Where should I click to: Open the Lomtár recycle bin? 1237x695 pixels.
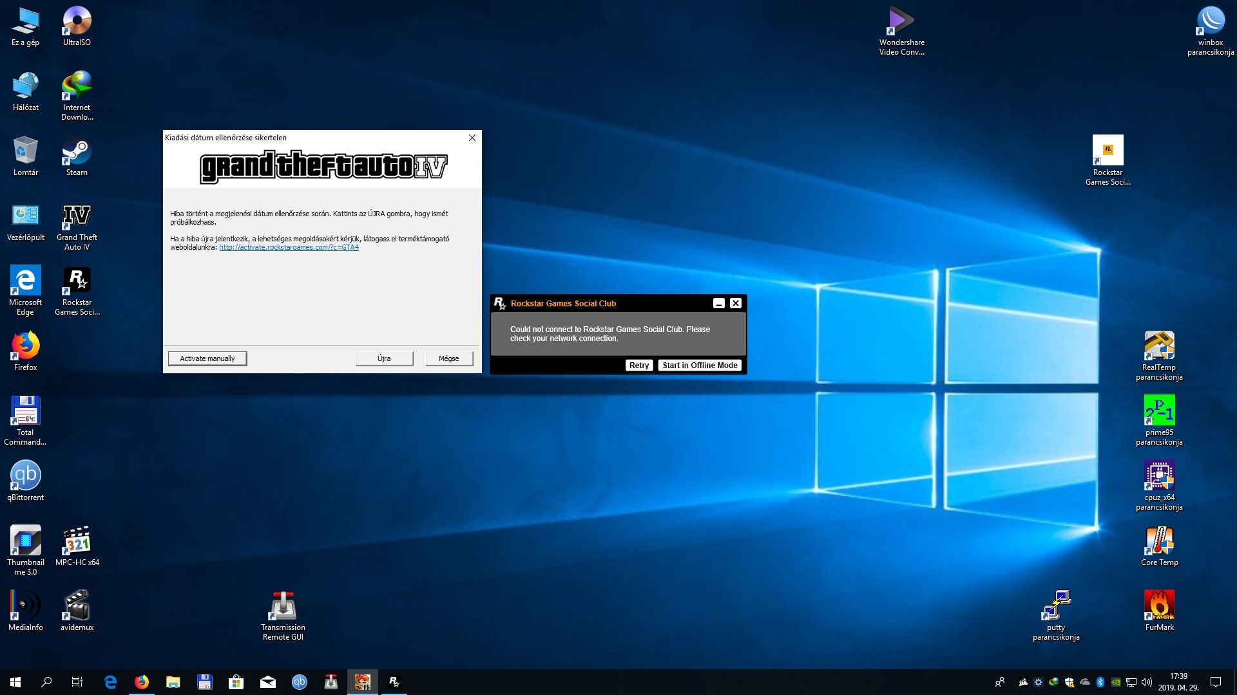25,156
